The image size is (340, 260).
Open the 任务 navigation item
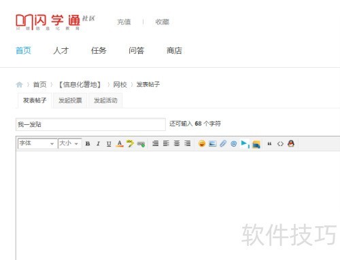[99, 50]
